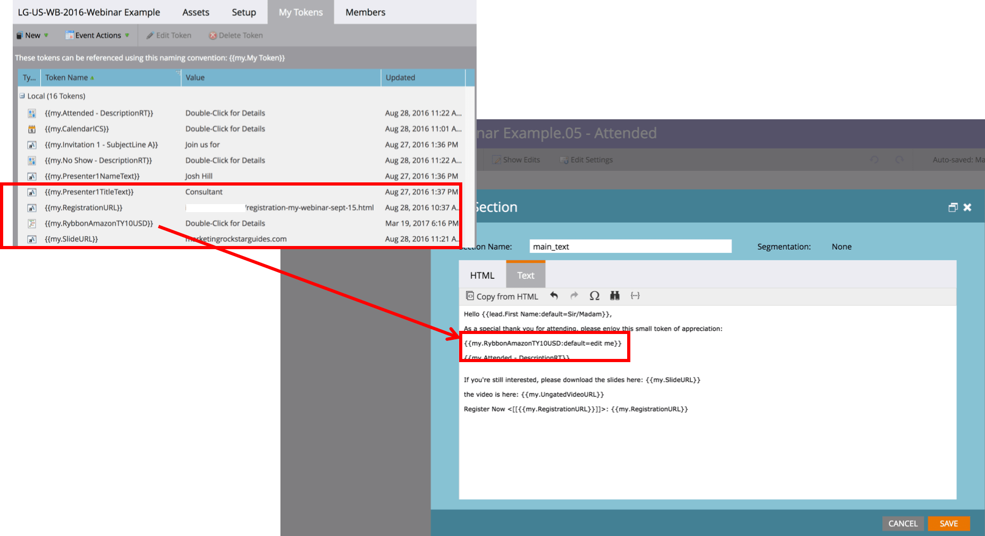Image resolution: width=985 pixels, height=536 pixels.
Task: Open the Members tab
Action: coord(365,12)
